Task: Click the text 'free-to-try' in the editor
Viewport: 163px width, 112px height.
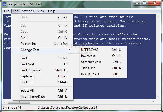Action: [x=121, y=17]
